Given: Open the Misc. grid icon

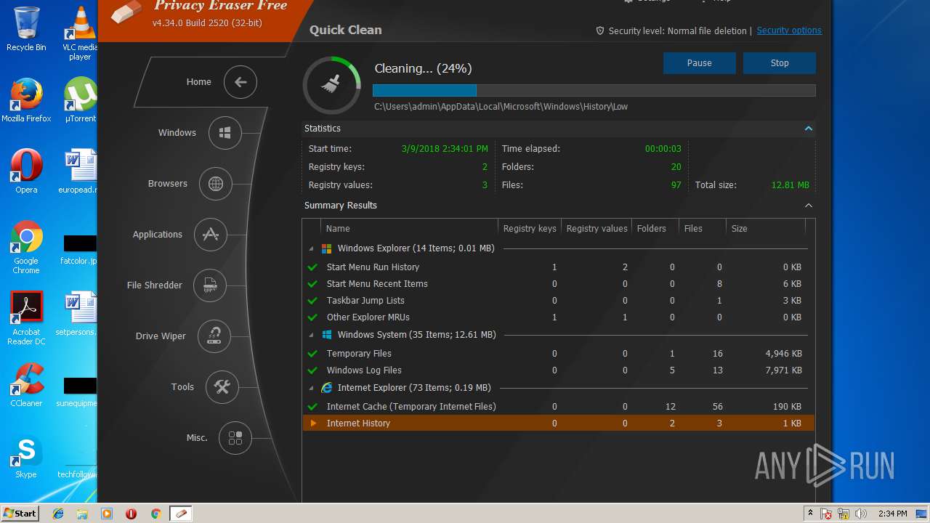Looking at the screenshot, I should pos(235,438).
